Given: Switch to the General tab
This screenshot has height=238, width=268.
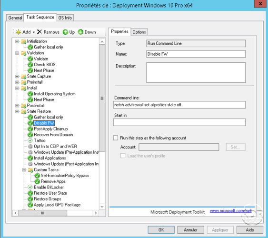Looking at the screenshot, I should pyautogui.click(x=15, y=18).
